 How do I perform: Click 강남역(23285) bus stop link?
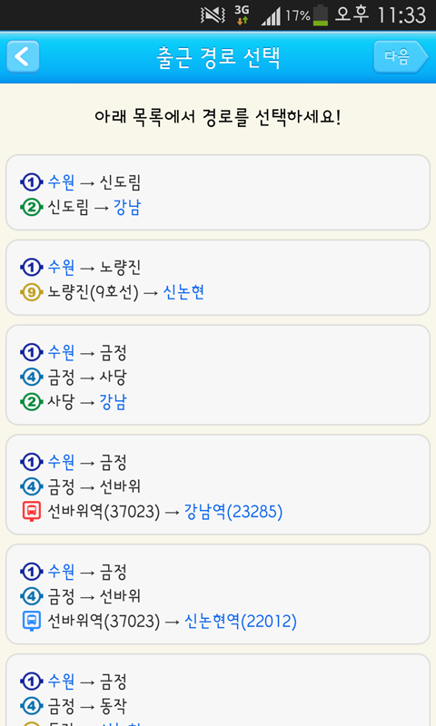pyautogui.click(x=233, y=512)
